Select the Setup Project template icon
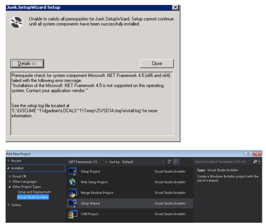The width and height of the screenshot is (266, 224). coord(74,172)
